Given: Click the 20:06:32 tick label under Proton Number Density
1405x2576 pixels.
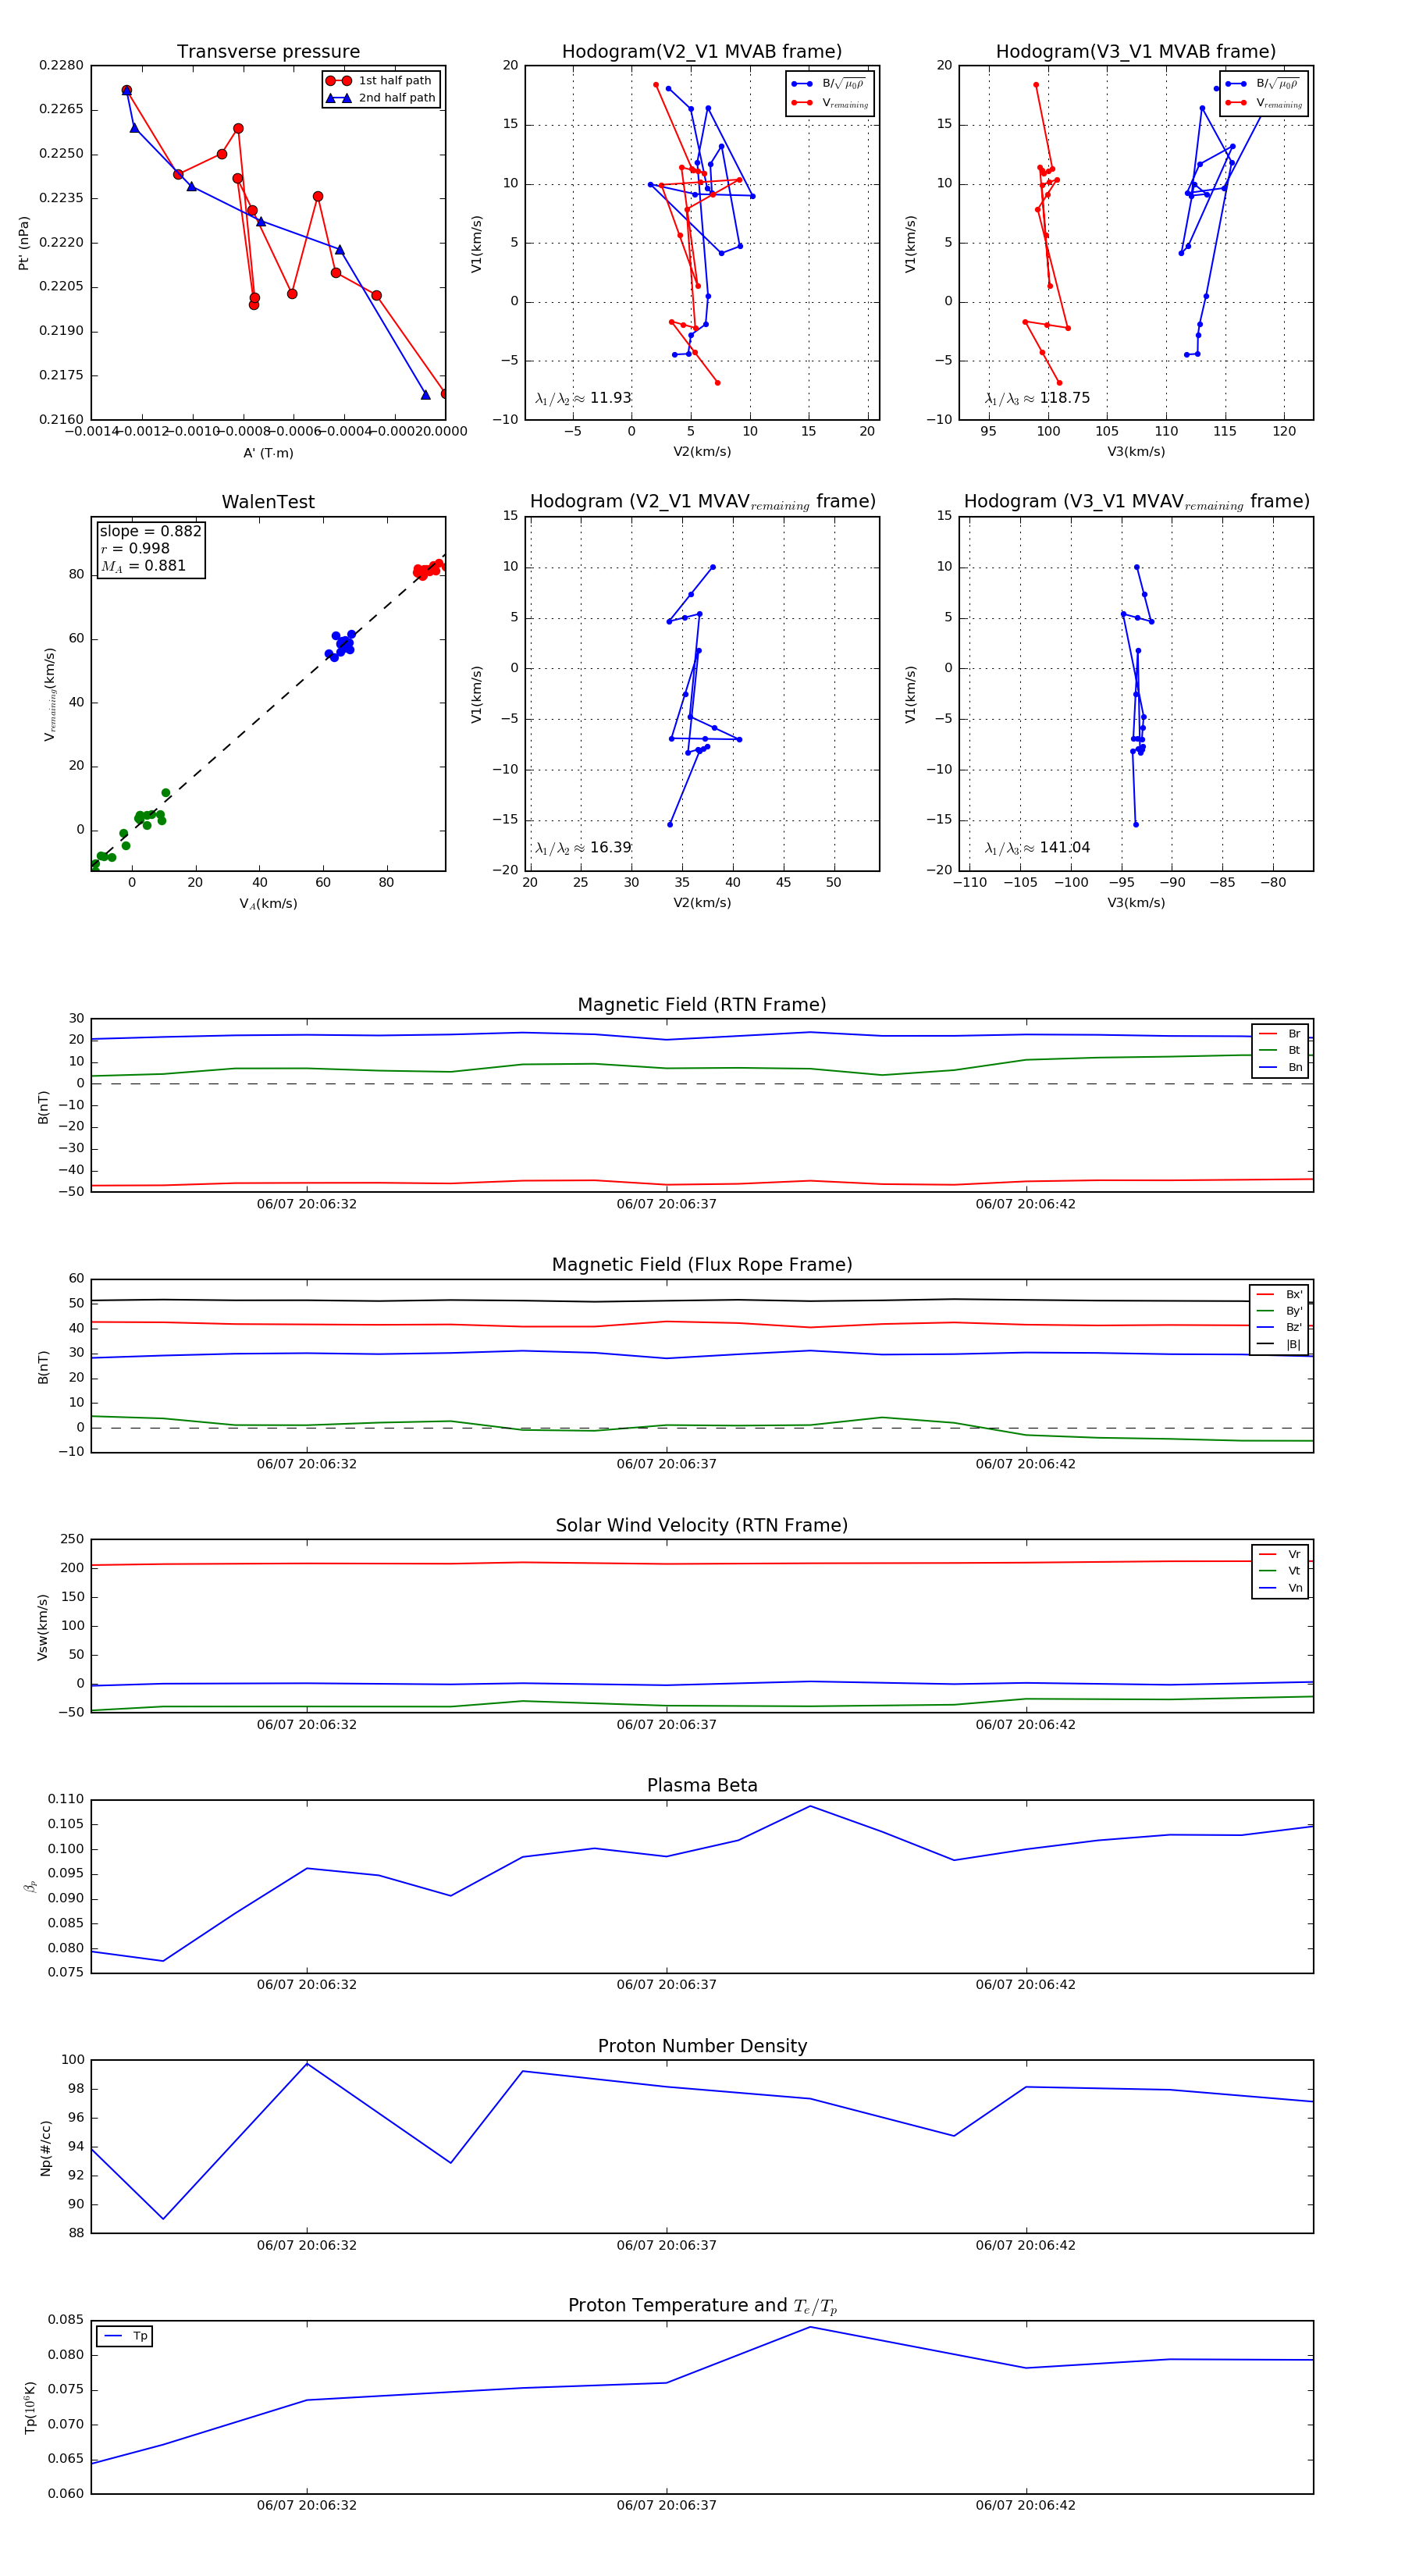Looking at the screenshot, I should 306,2245.
